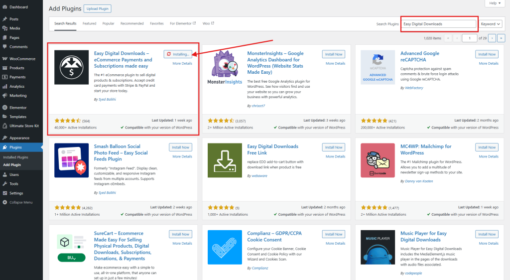
Task: Install Smash Balloon Social Photo Feed
Action: point(180,147)
